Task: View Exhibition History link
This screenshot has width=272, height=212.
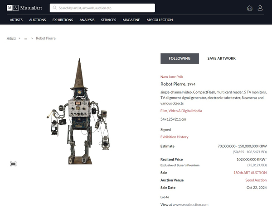Action: coord(174,137)
